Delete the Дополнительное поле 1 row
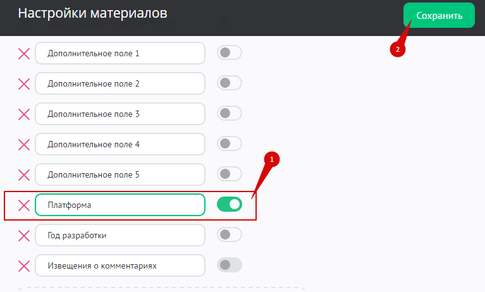Viewport: 485px width, 292px height. click(x=24, y=54)
